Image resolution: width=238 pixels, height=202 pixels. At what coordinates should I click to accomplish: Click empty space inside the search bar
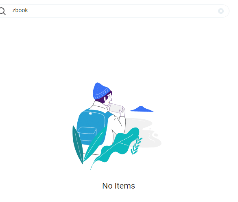[121, 11]
